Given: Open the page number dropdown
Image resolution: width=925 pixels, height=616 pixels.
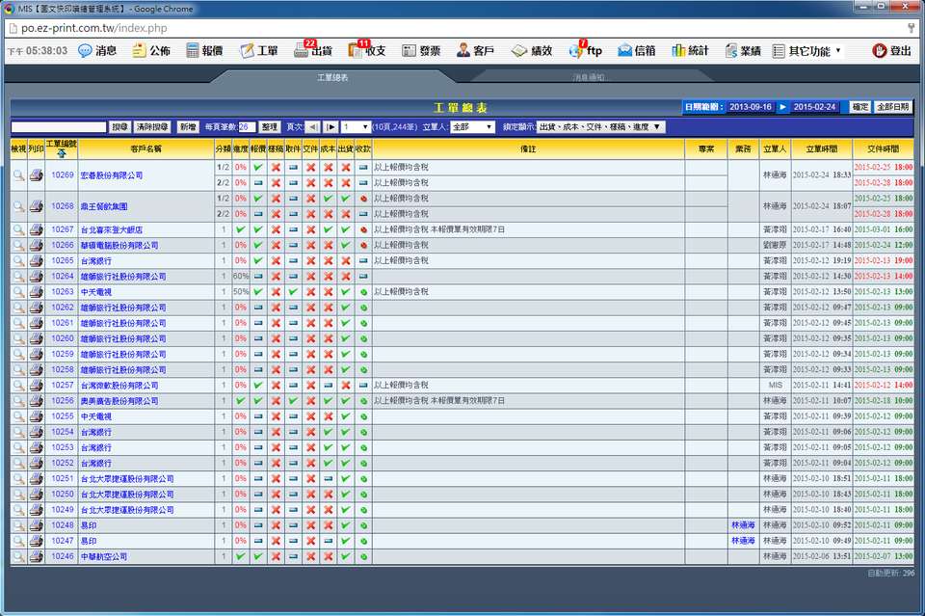Looking at the screenshot, I should [356, 127].
